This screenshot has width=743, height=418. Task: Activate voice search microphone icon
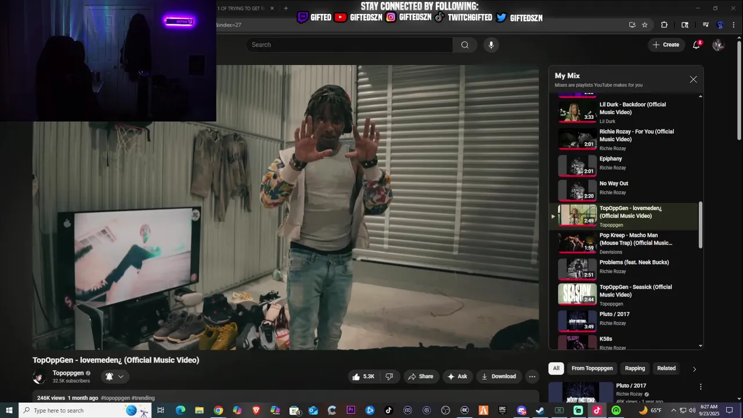coord(491,45)
